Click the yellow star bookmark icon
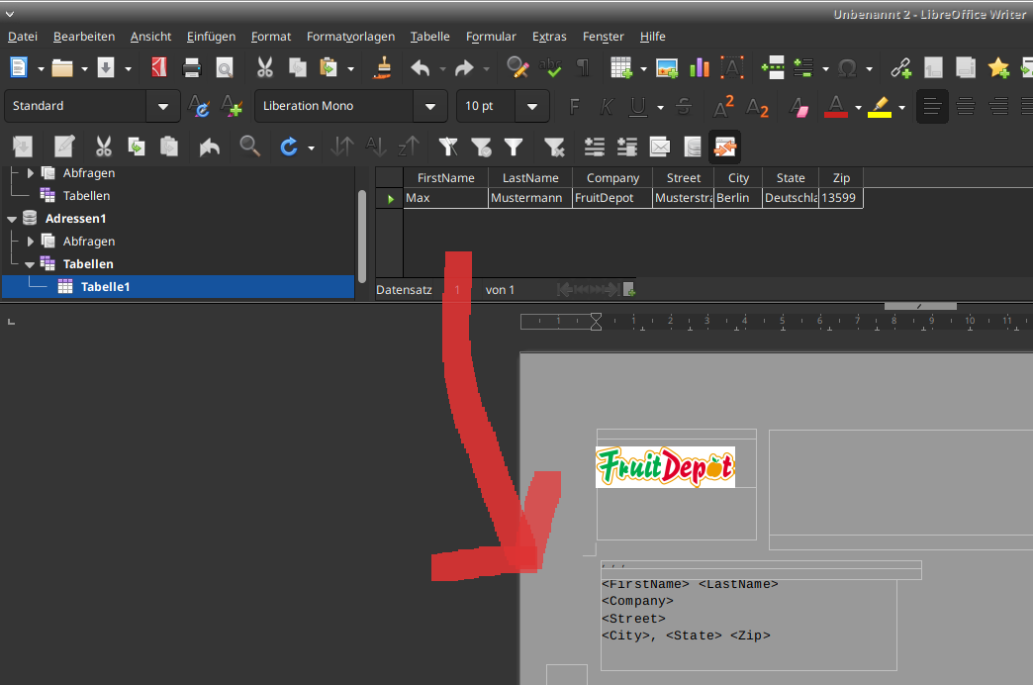The image size is (1033, 685). click(998, 67)
